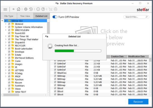
Task: Uncheck the found.000 checkbox
Action: pos(9,33)
